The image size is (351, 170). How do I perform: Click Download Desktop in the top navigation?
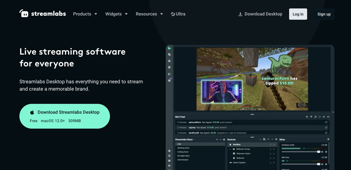260,14
